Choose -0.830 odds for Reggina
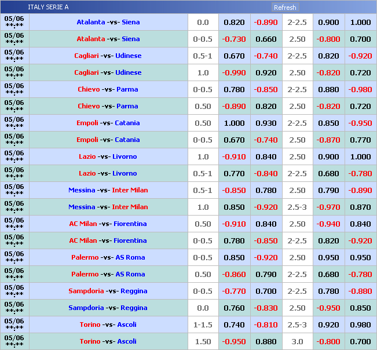377x350 pixels. point(266,308)
